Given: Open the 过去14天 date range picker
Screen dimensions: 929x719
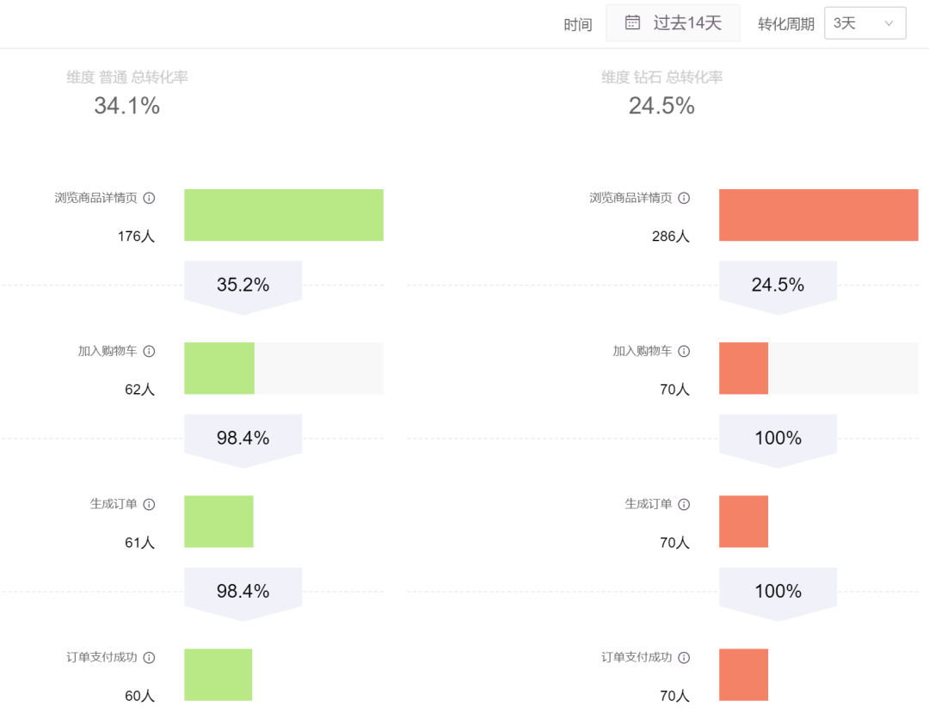Looking at the screenshot, I should coord(674,23).
